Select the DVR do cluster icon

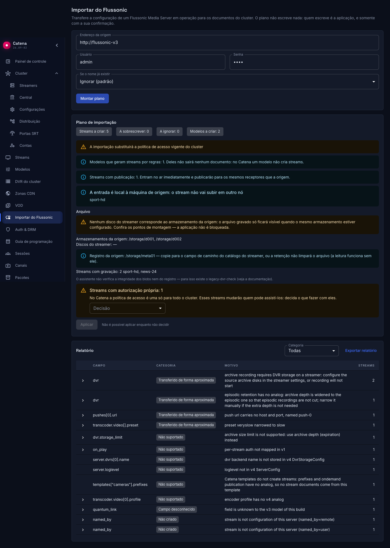click(8, 181)
